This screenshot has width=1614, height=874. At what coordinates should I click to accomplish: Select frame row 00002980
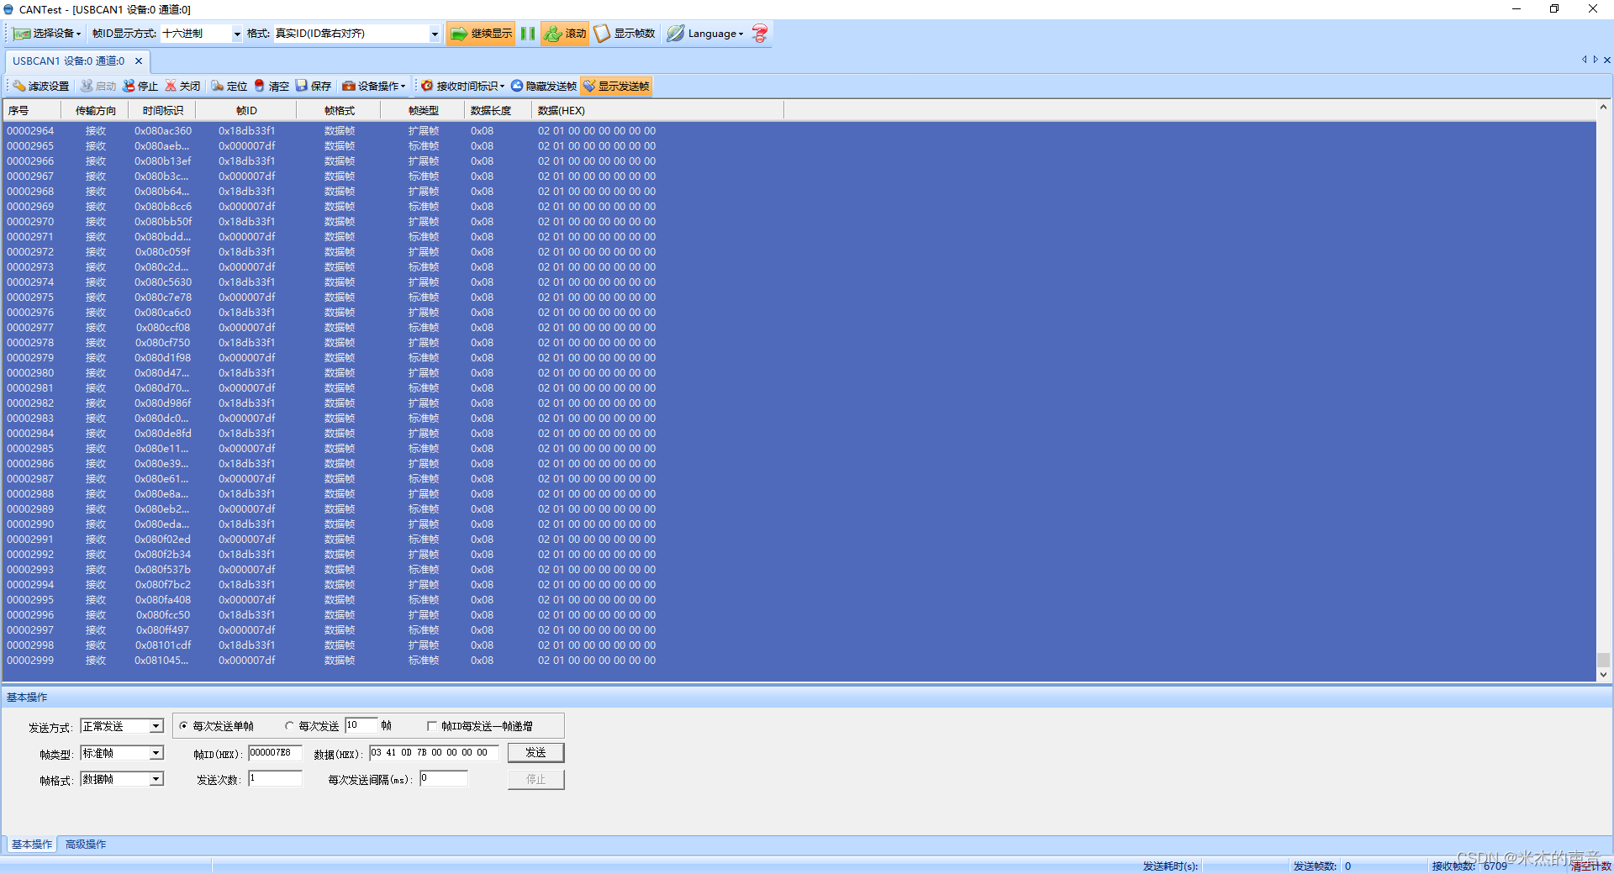tap(799, 373)
